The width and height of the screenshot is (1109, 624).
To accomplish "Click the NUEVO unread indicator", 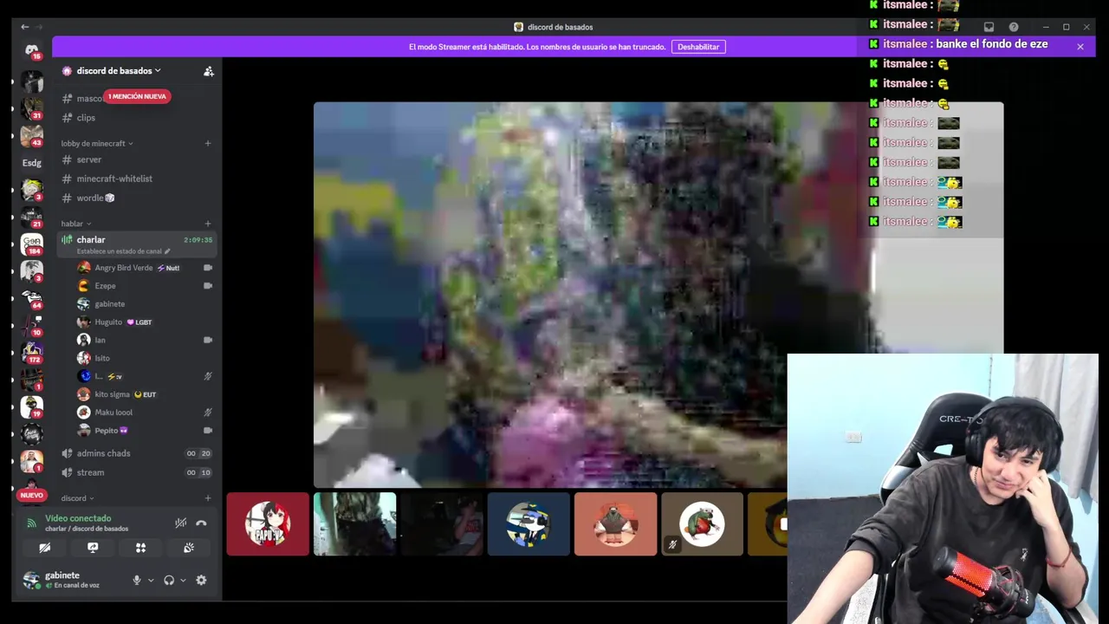I will 31,495.
